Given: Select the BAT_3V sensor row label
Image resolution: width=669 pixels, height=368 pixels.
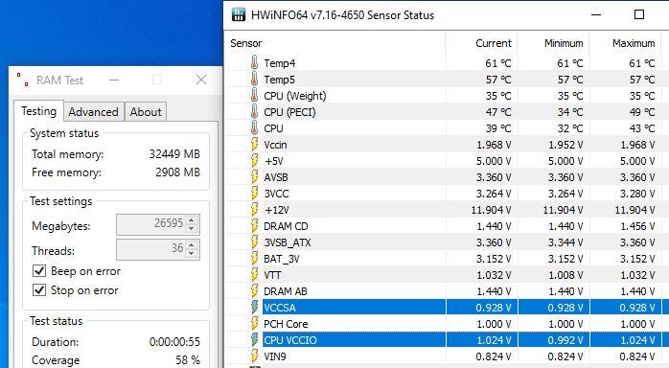Looking at the screenshot, I should 281,259.
